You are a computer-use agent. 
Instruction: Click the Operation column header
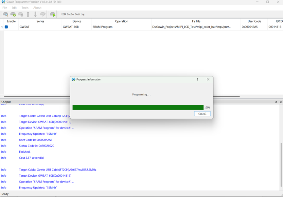[121, 21]
